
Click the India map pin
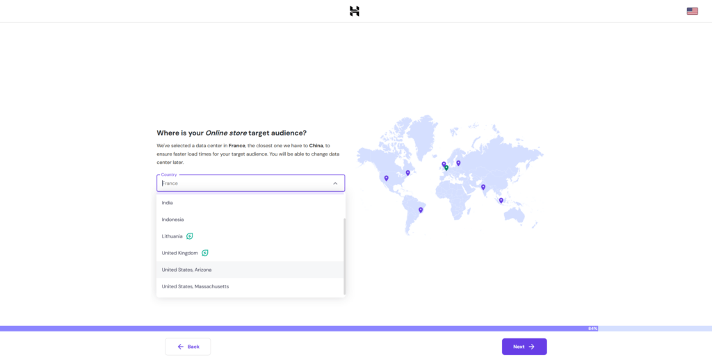(483, 186)
